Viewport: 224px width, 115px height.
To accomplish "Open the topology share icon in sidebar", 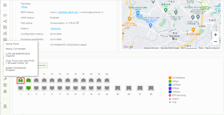I will tap(5, 21).
